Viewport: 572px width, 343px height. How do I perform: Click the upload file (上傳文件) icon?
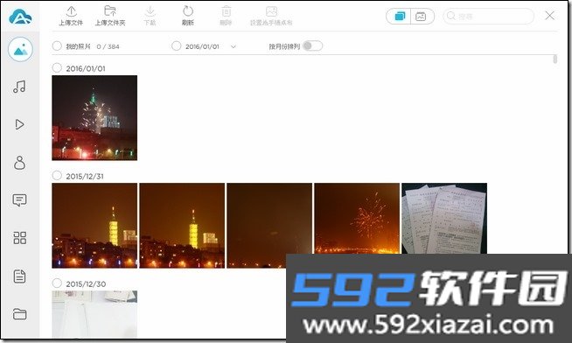tap(71, 11)
